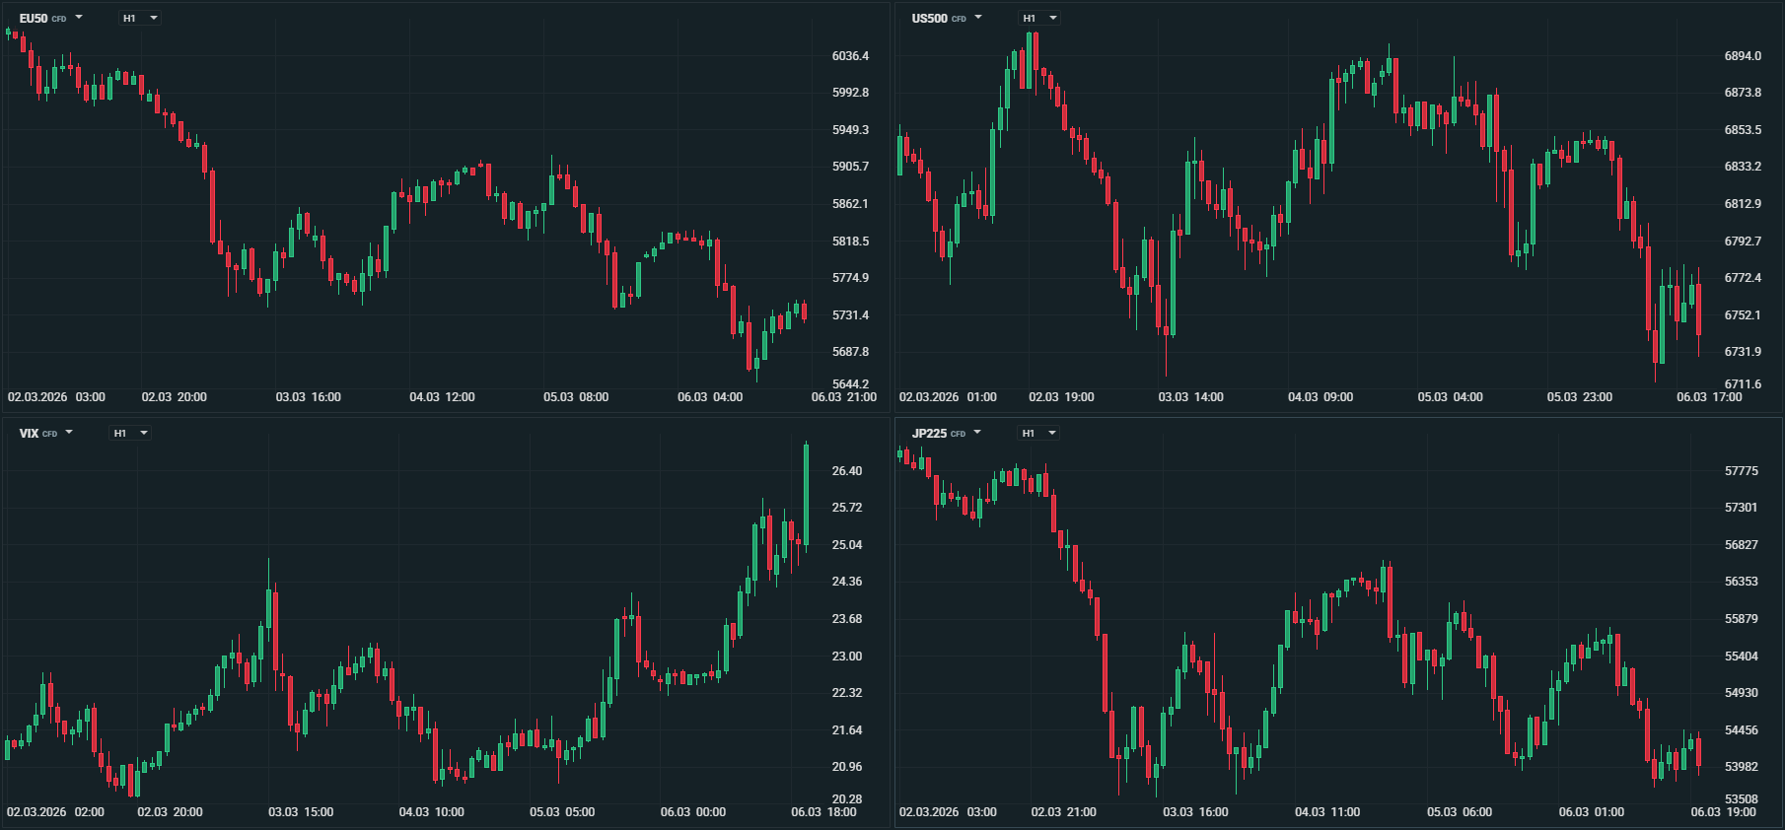Change the H1 timeframe on US500 chart
Image resolution: width=1785 pixels, height=830 pixels.
[x=1039, y=18]
